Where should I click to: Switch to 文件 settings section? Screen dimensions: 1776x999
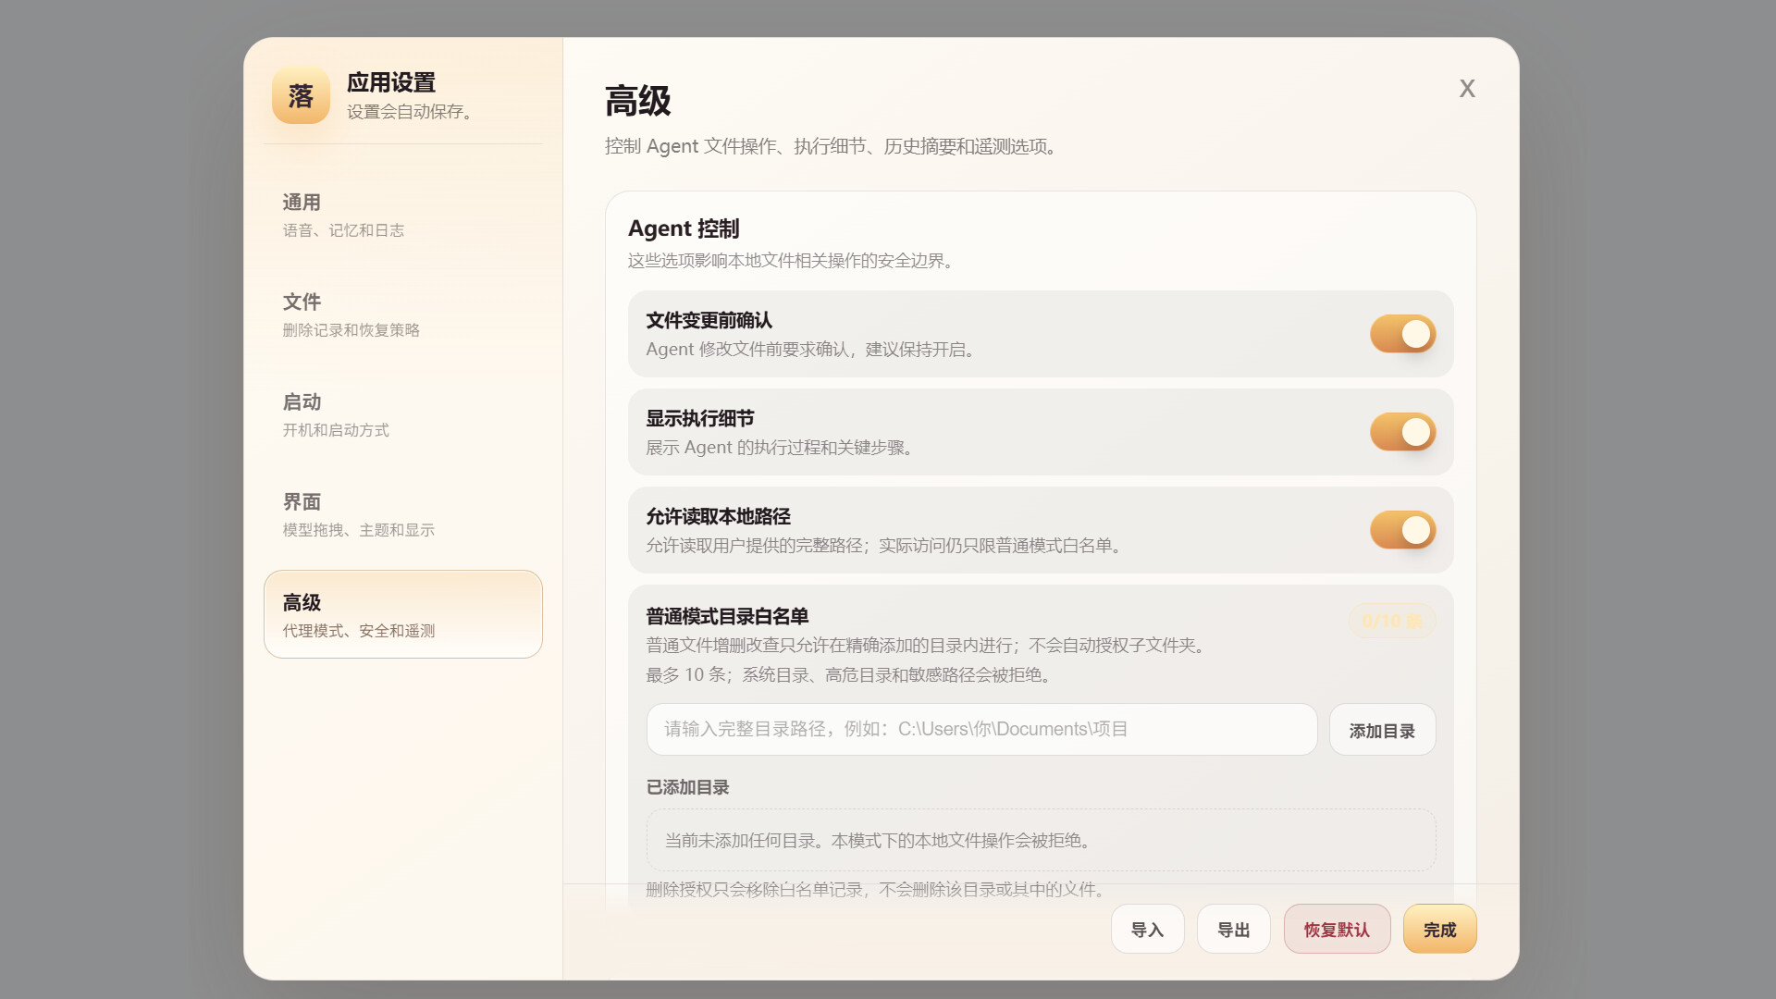click(403, 314)
